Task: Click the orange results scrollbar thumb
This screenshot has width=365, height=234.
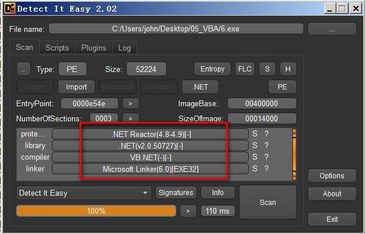Action: (294, 154)
